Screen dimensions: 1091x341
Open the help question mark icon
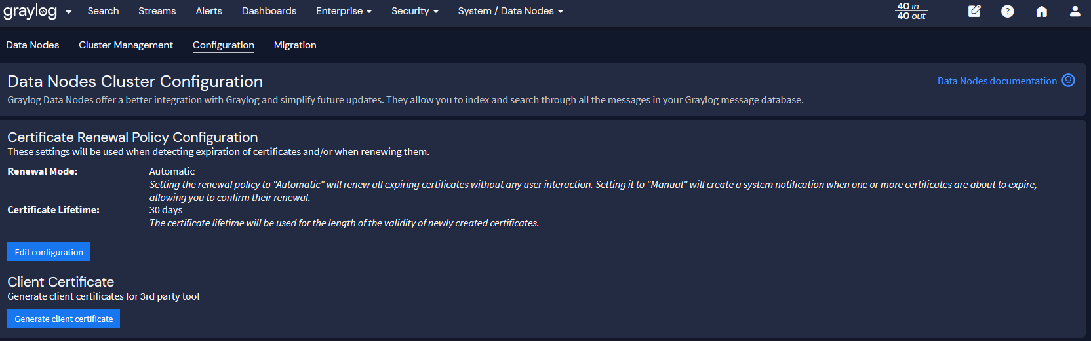click(1008, 11)
